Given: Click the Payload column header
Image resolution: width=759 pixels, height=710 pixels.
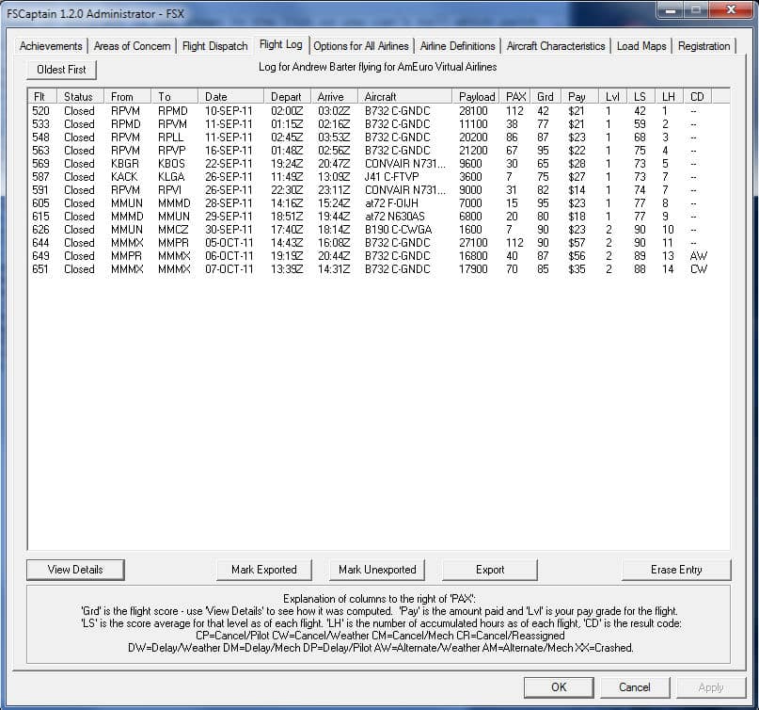Looking at the screenshot, I should (477, 96).
